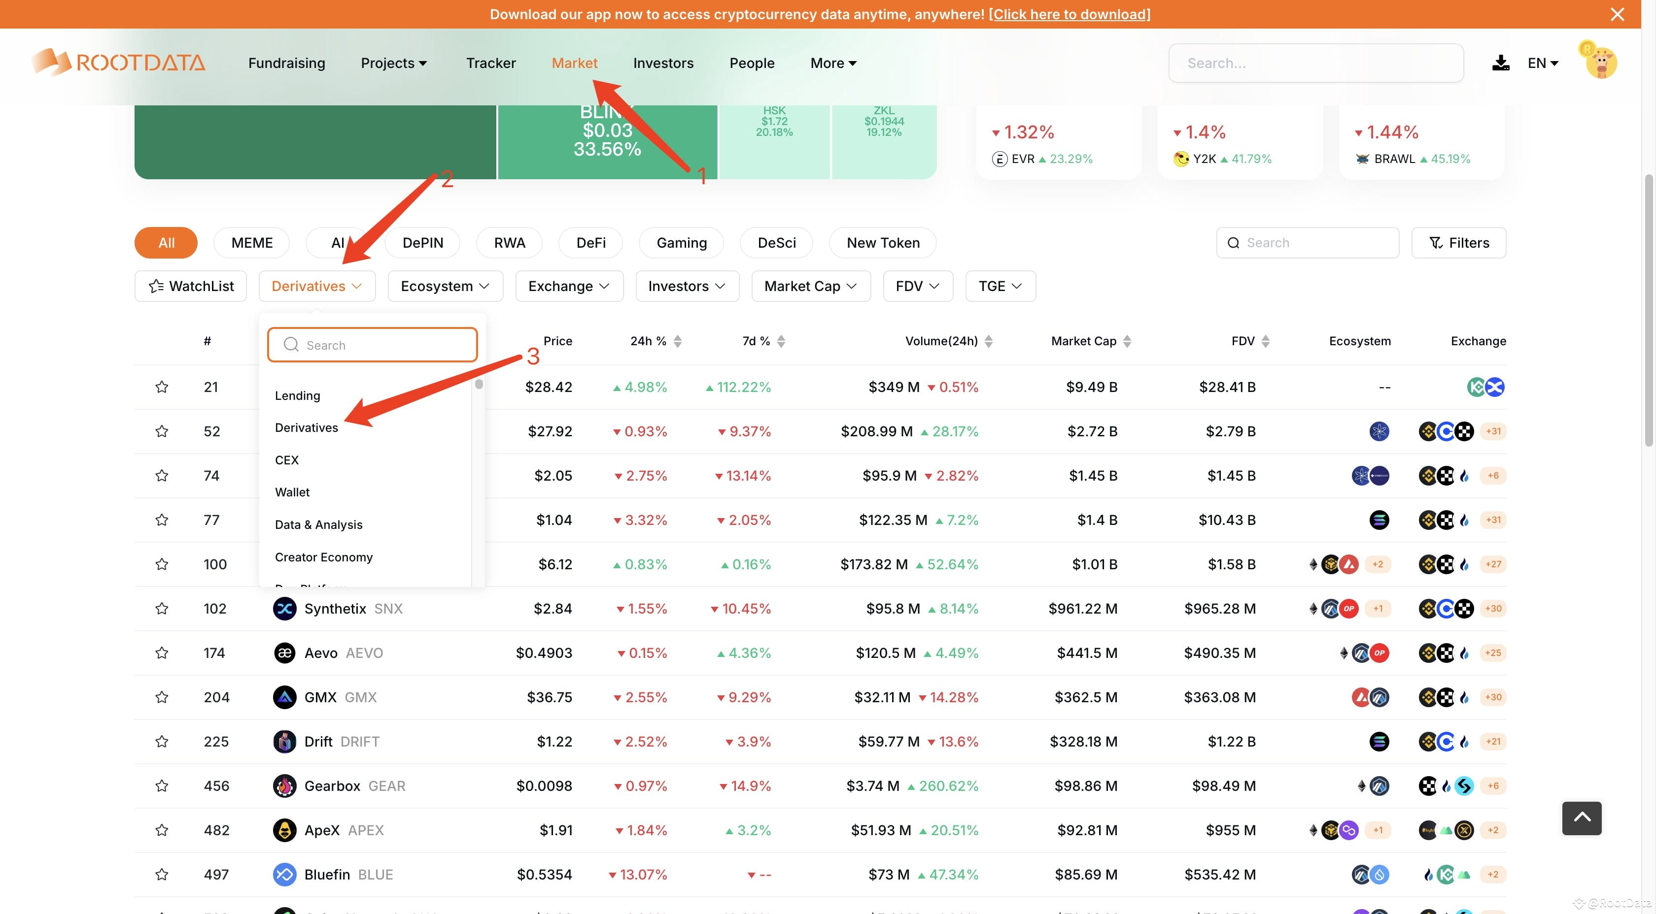Open the Investors item in the top navbar

663,63
